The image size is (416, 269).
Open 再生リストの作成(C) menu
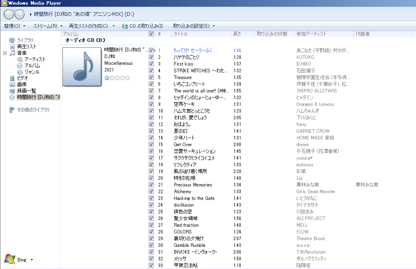[x=91, y=26]
